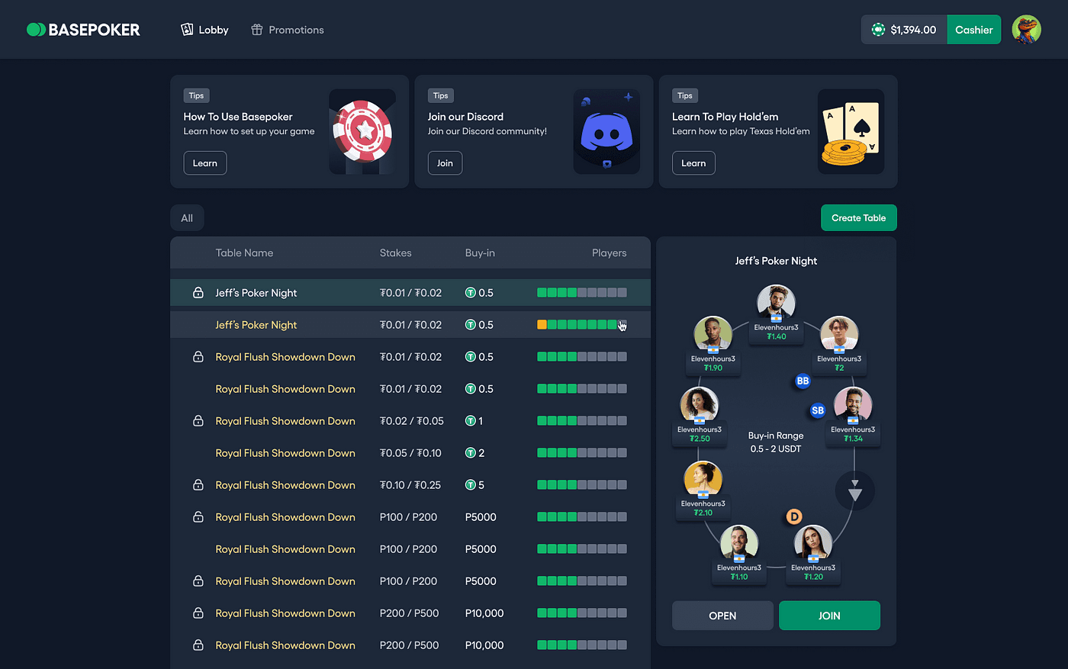Click the ₮1.34 stack amount

pos(853,439)
